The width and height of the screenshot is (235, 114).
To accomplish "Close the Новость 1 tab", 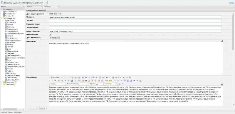I will [58, 6].
